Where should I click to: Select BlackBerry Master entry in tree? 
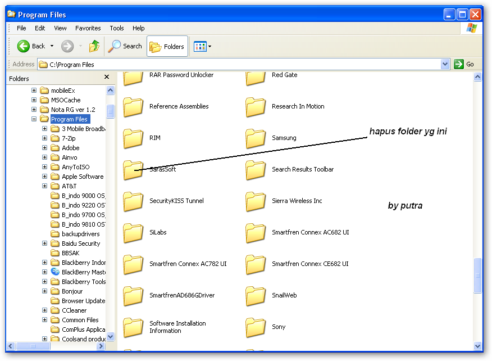84,272
